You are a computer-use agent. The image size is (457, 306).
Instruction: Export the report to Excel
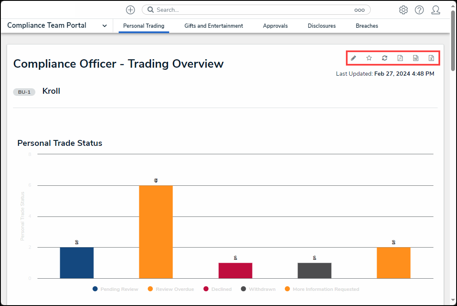[x=431, y=58]
